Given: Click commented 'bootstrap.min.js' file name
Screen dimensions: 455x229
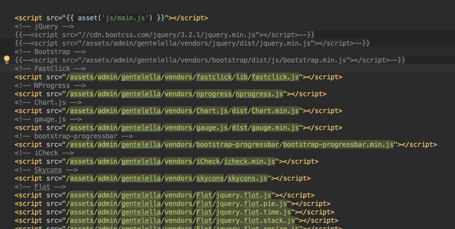Looking at the screenshot, I should [x=314, y=60].
